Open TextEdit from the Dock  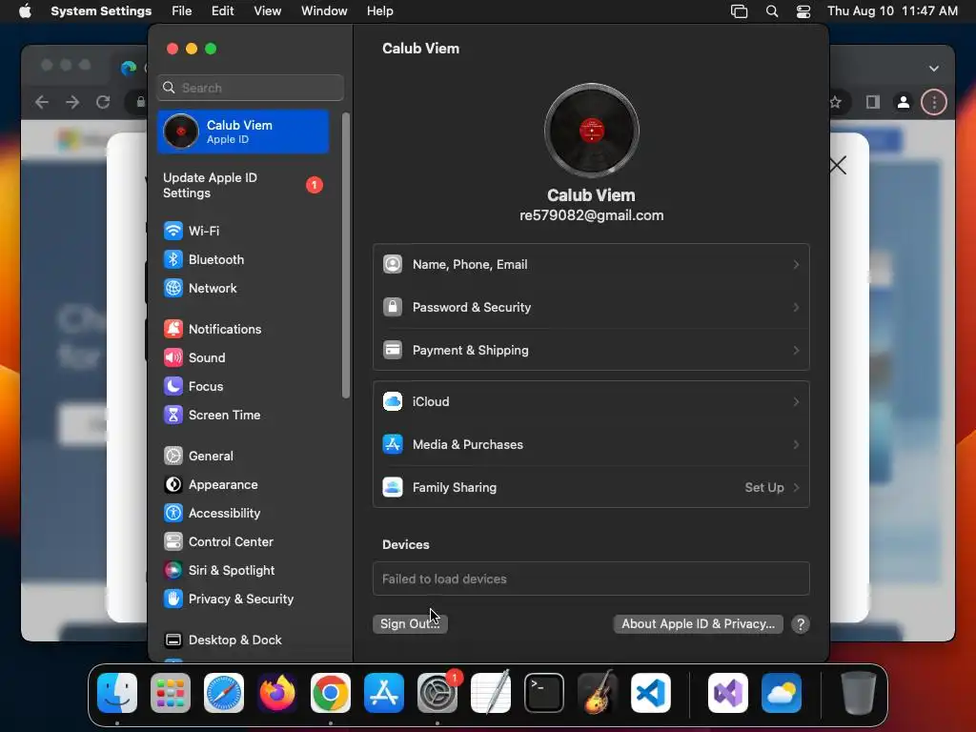point(491,693)
